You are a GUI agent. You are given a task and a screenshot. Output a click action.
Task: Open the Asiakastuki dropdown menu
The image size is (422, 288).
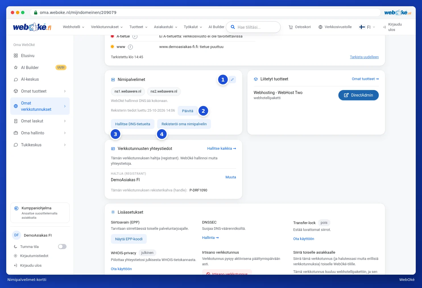click(166, 27)
